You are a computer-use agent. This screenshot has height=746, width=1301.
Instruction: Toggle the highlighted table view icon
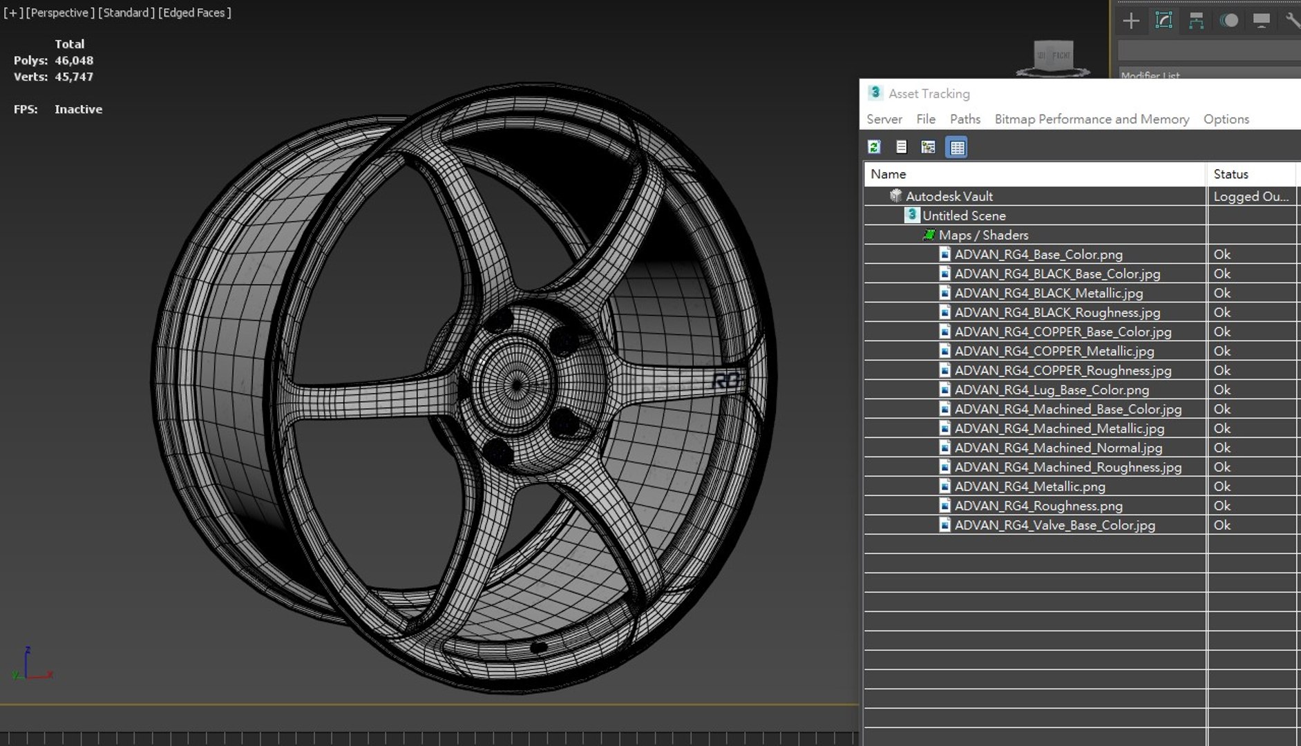(956, 147)
